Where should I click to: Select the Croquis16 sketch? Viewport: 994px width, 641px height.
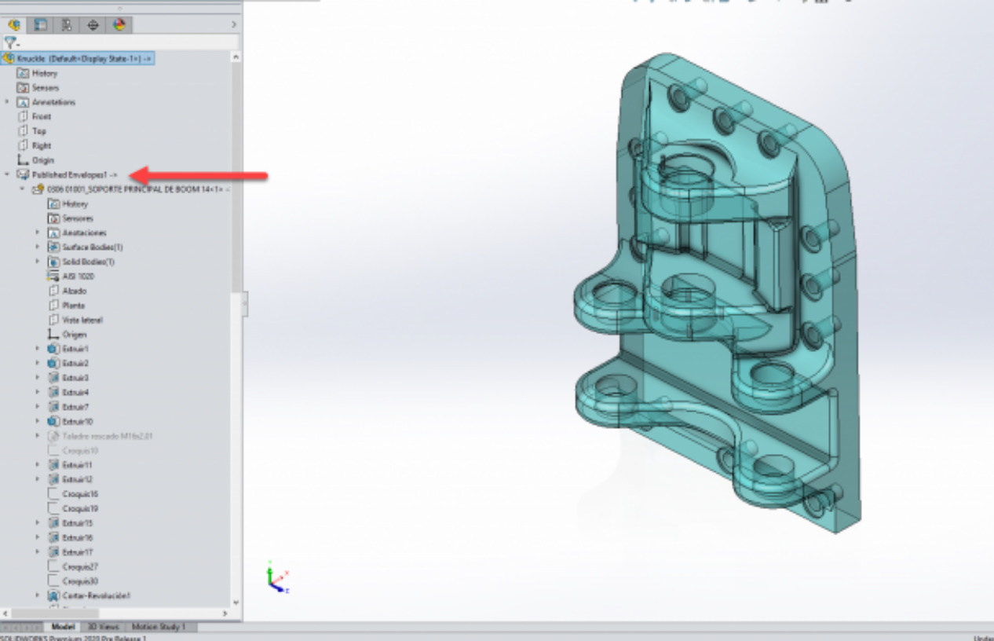click(x=79, y=494)
